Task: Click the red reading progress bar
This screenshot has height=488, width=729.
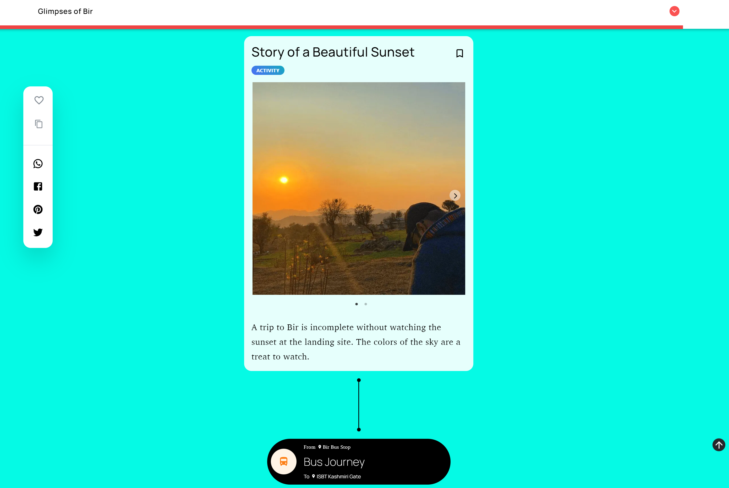Action: (341, 27)
